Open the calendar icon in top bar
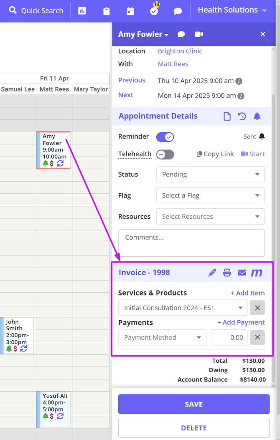Image resolution: width=280 pixels, height=440 pixels. pos(130,11)
